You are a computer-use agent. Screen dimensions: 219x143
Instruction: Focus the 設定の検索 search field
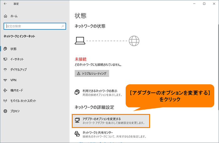click(x=35, y=26)
